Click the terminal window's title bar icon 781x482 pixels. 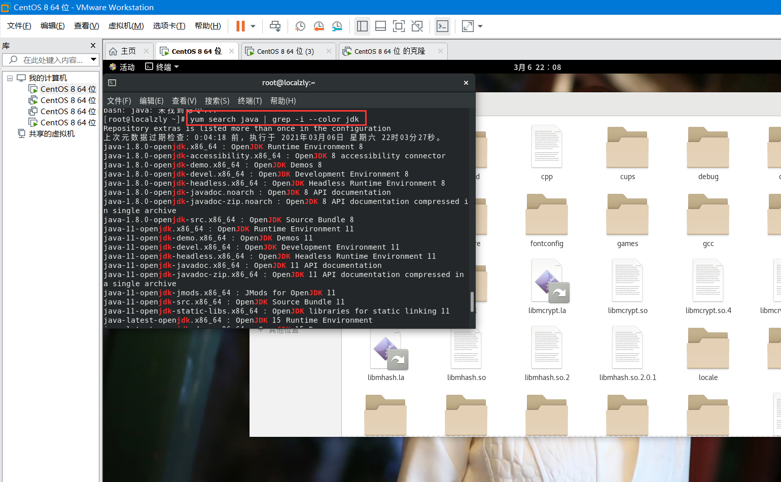pos(113,83)
